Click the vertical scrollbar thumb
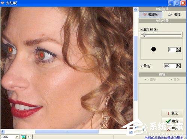Viewport: 187px width, 139px height. tap(136, 68)
